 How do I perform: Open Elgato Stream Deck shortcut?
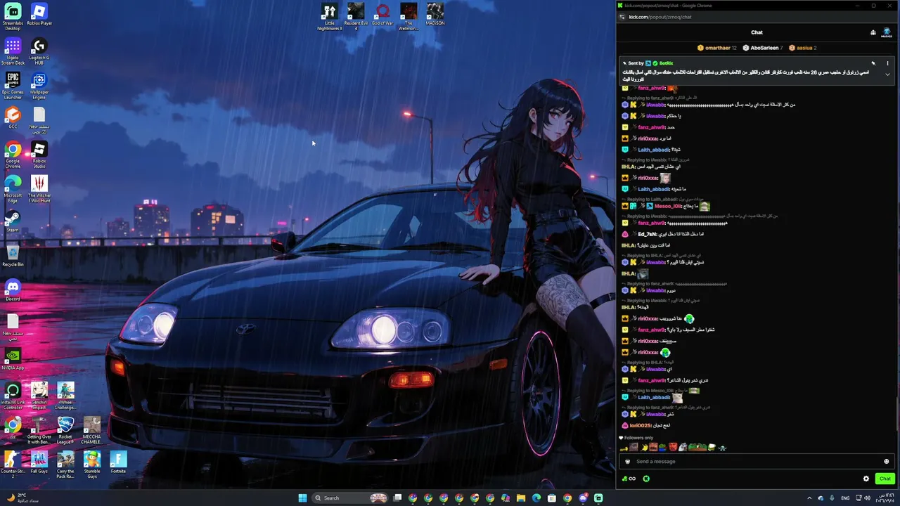[x=13, y=51]
